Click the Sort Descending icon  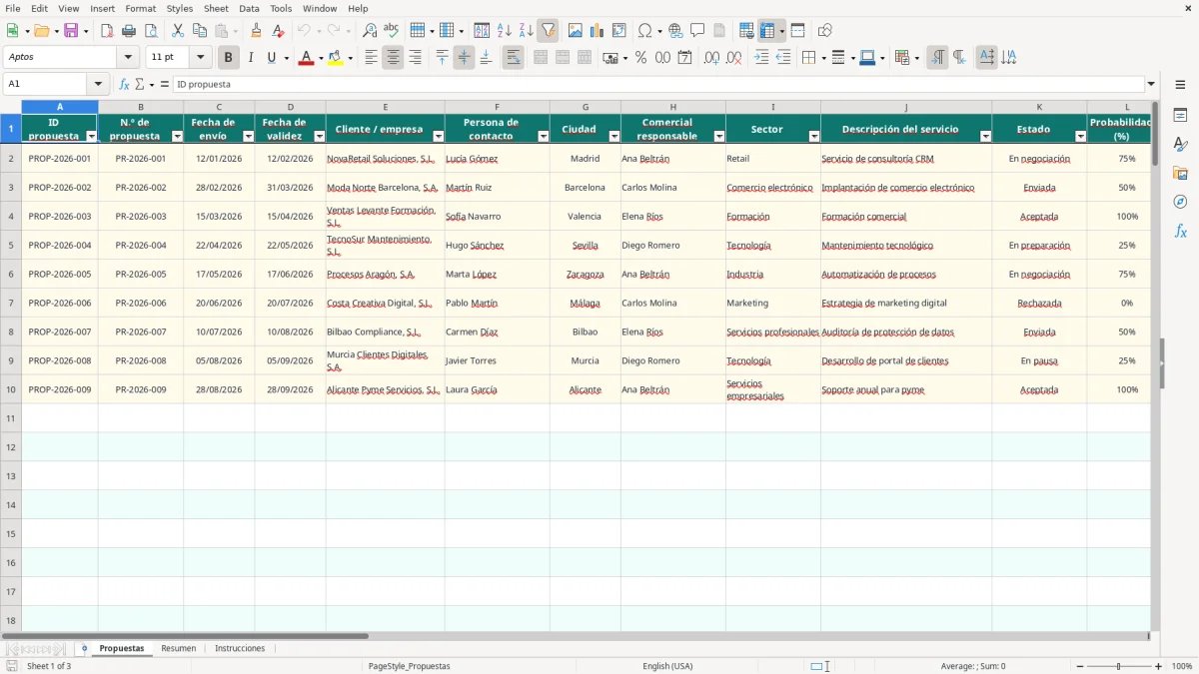(x=527, y=31)
